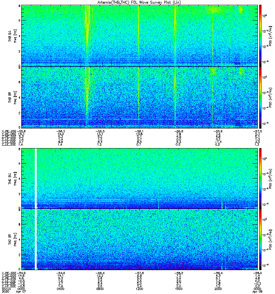Screen dimensions: 275x294
Task: Click the hhmm axis label
Action: pos(6,289)
